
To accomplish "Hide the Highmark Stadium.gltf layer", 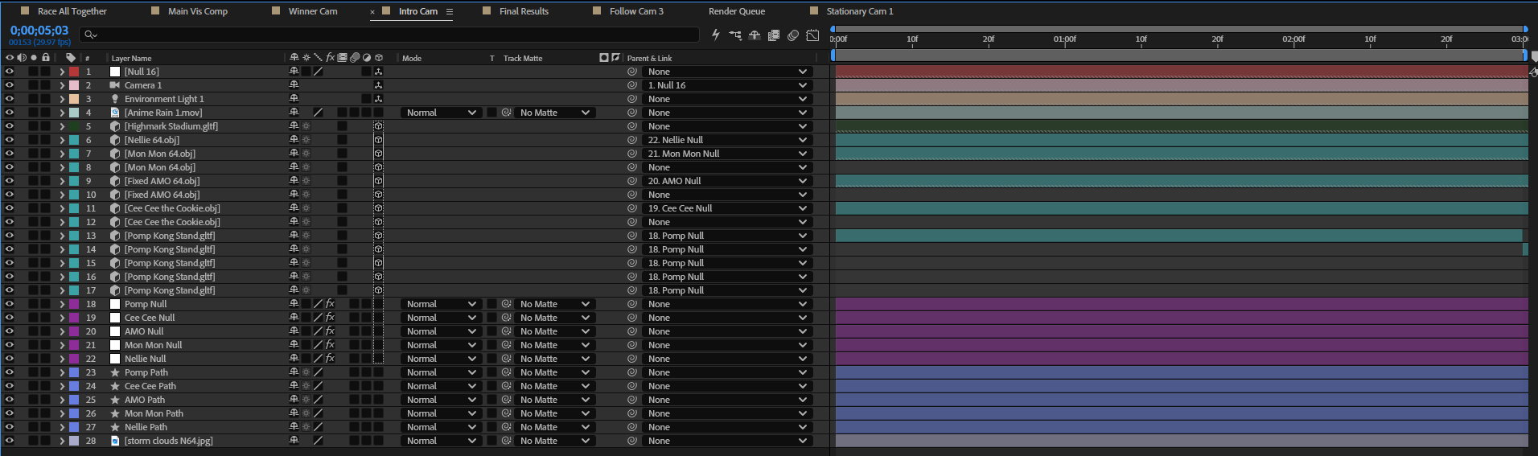I will [10, 126].
